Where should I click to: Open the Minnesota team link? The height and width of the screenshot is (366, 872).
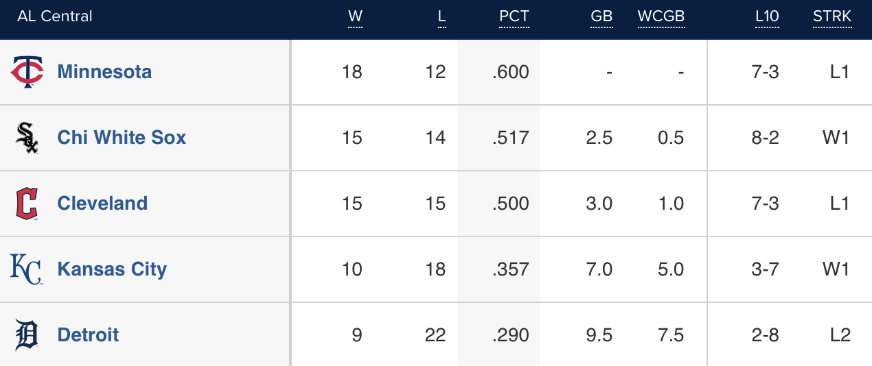pos(104,72)
